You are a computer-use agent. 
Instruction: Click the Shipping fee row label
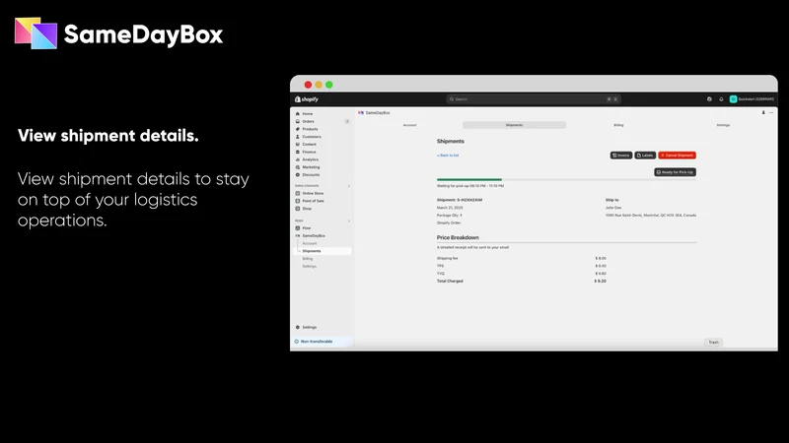pyautogui.click(x=448, y=258)
